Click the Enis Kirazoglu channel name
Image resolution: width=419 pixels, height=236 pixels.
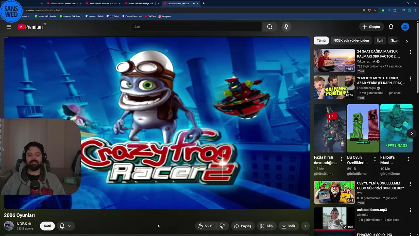click(x=366, y=88)
